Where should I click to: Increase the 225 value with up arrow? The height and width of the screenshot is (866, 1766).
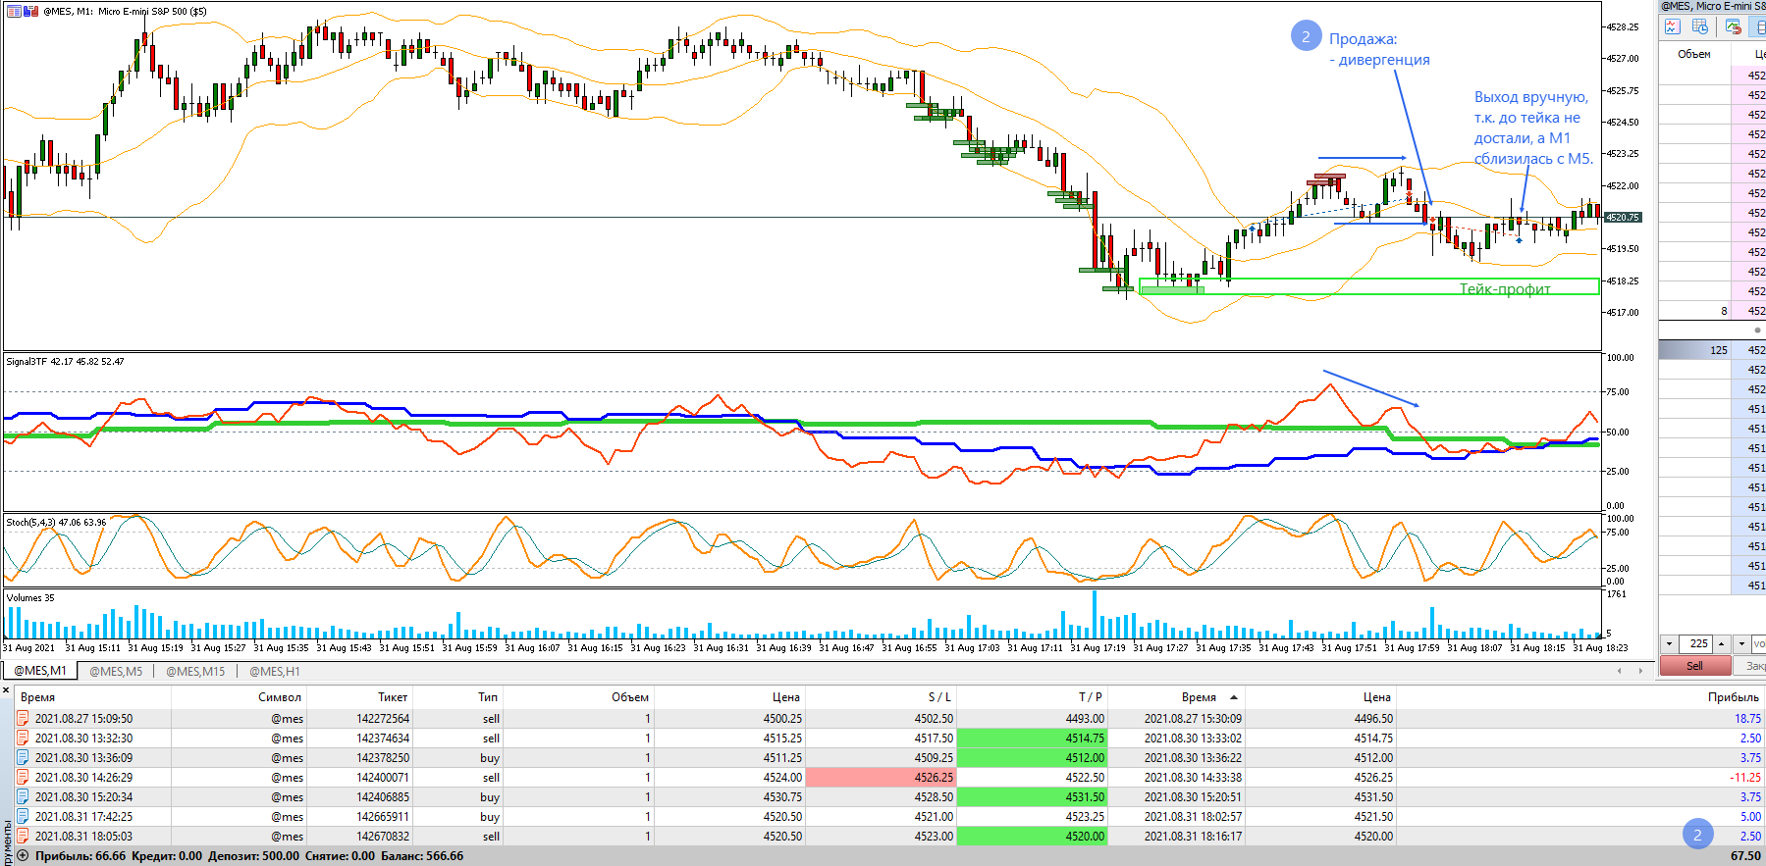tap(1721, 643)
